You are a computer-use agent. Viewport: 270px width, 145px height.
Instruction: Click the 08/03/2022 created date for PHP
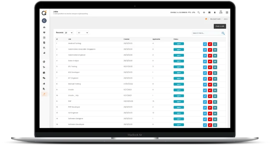tap(128, 101)
